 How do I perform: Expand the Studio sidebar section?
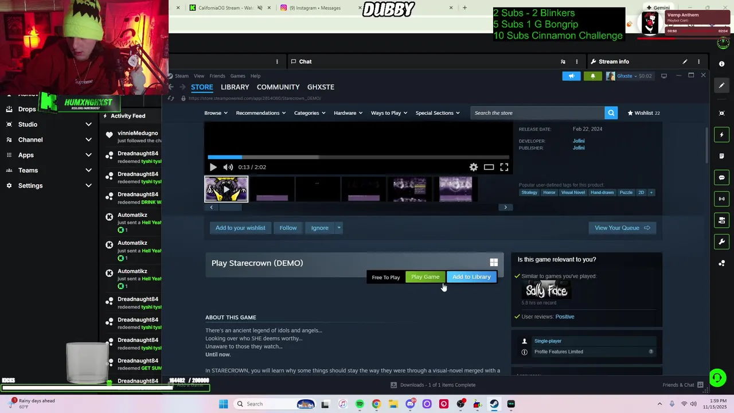pos(88,124)
